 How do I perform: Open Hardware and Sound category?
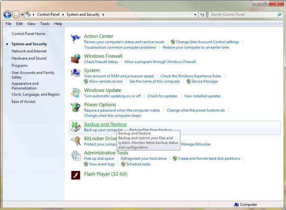pyautogui.click(x=29, y=58)
